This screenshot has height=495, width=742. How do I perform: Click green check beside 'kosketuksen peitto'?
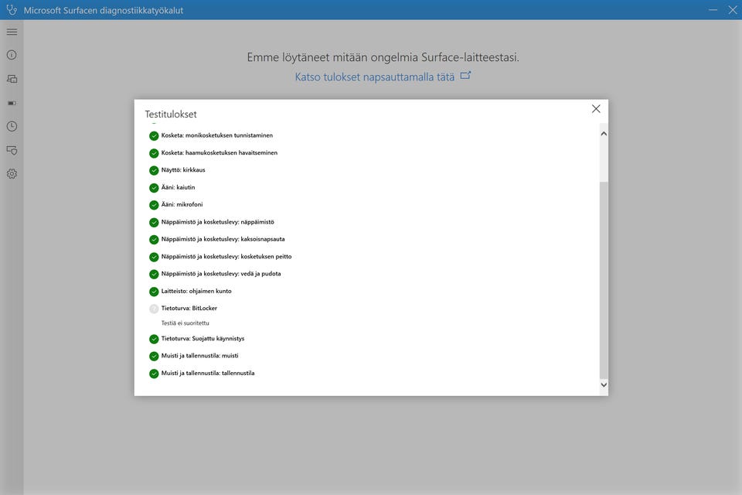click(154, 257)
